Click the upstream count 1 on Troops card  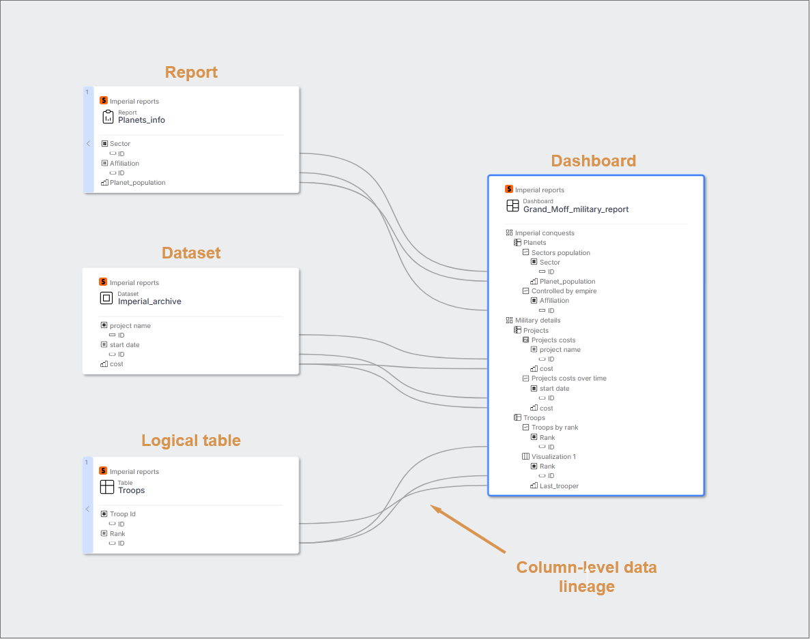coord(87,462)
